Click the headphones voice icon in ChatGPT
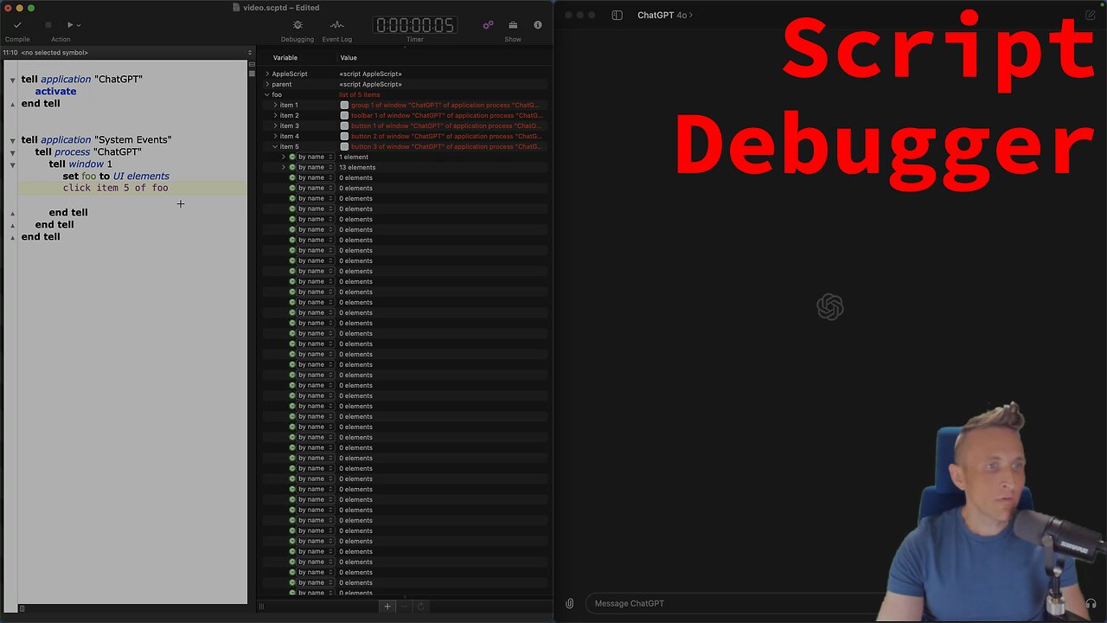Viewport: 1107px width, 623px height. (x=1091, y=603)
